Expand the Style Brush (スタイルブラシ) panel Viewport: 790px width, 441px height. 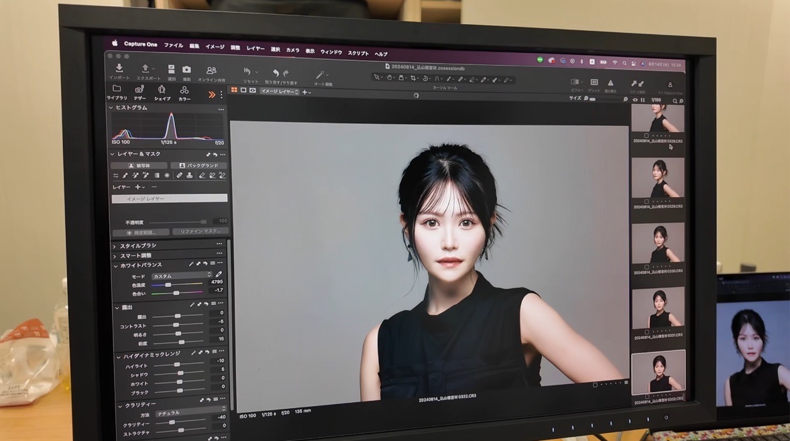[x=115, y=246]
